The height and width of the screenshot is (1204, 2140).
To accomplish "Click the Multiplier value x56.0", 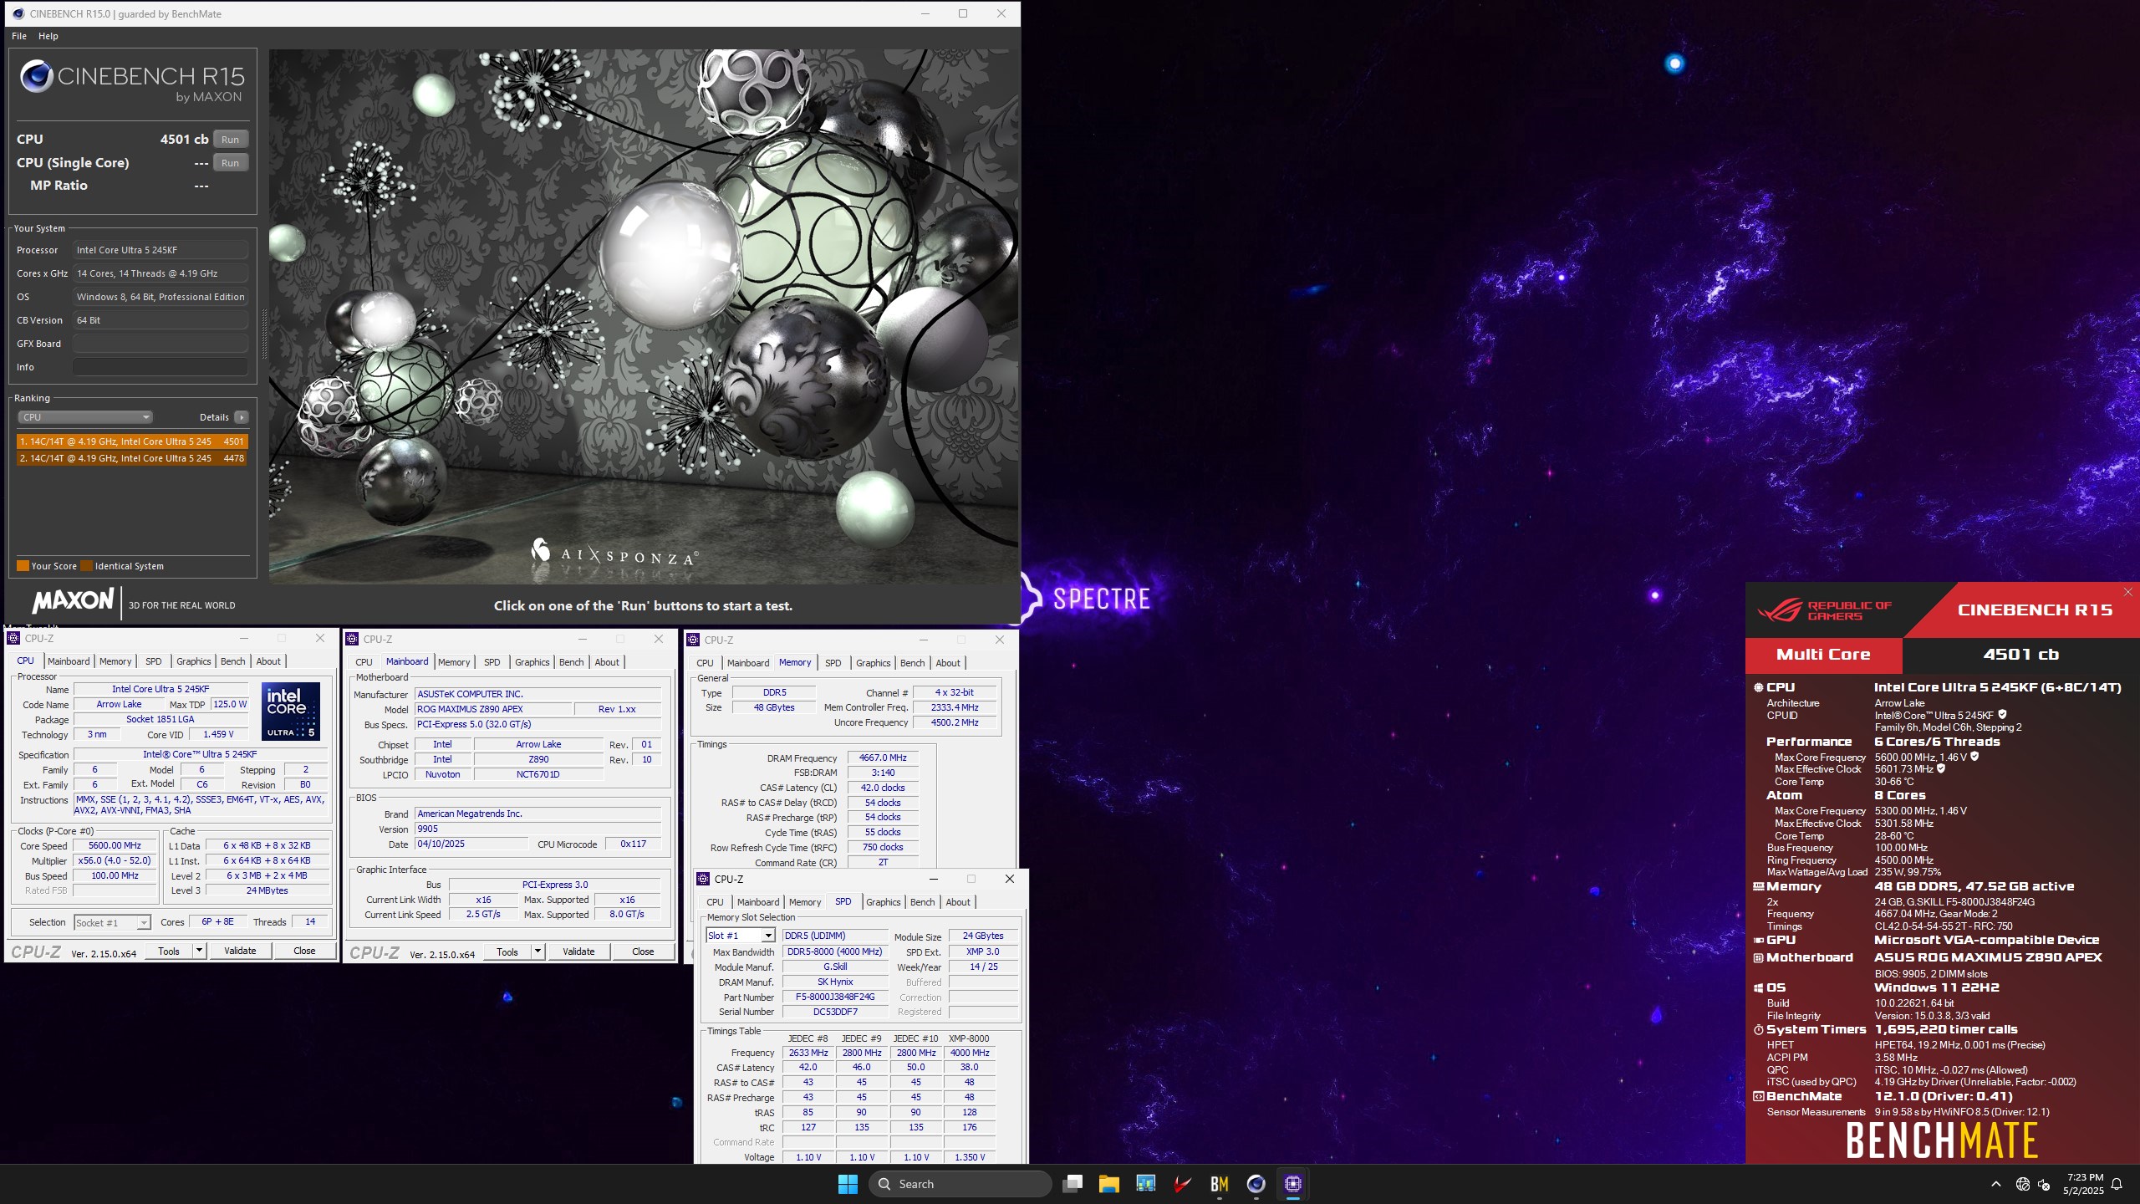I will tap(115, 860).
